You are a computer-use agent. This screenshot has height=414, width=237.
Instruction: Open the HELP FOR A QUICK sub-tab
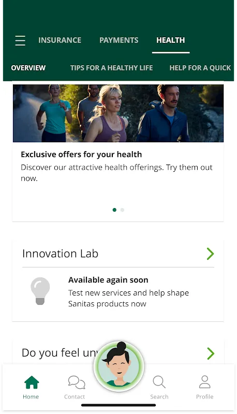pyautogui.click(x=200, y=68)
